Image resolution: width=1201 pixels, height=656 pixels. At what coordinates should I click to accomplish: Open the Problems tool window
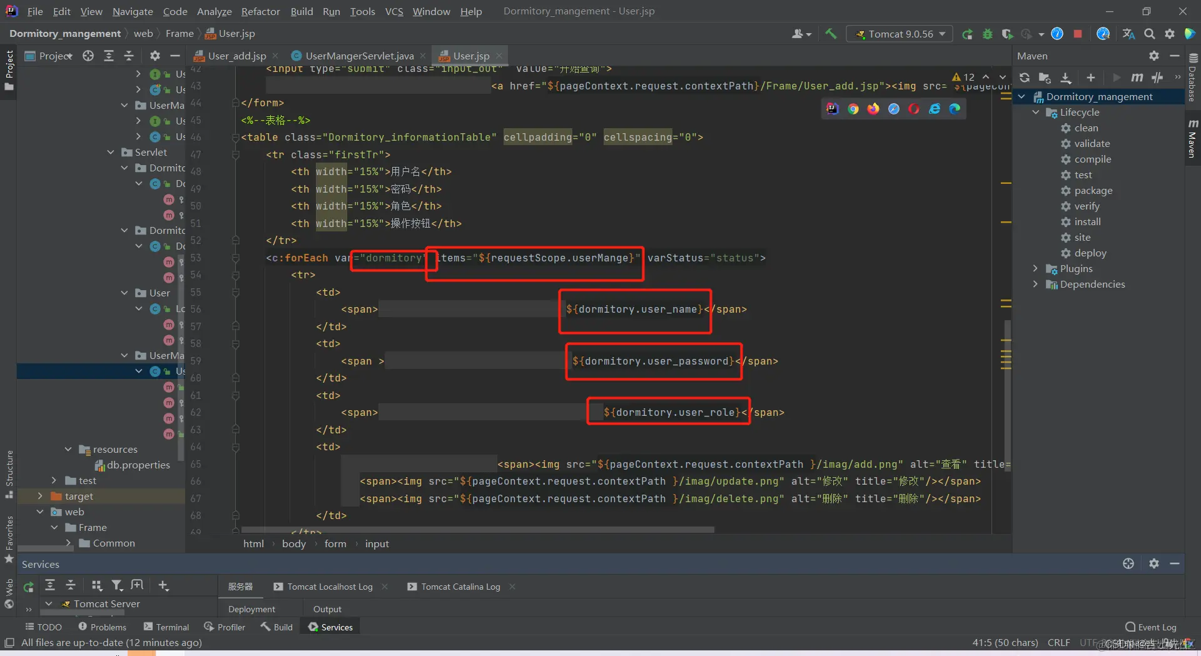coord(102,627)
